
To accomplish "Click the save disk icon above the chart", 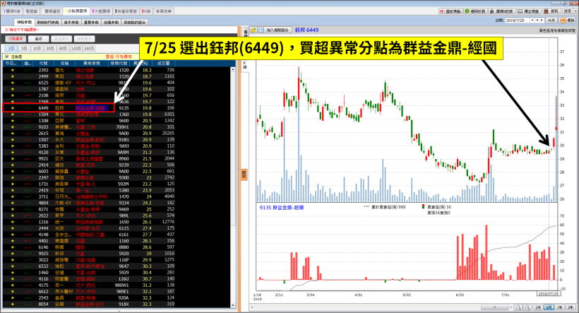I will (261, 30).
